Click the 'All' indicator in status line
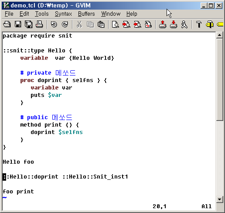This screenshot has width=225, height=213. 207,206
